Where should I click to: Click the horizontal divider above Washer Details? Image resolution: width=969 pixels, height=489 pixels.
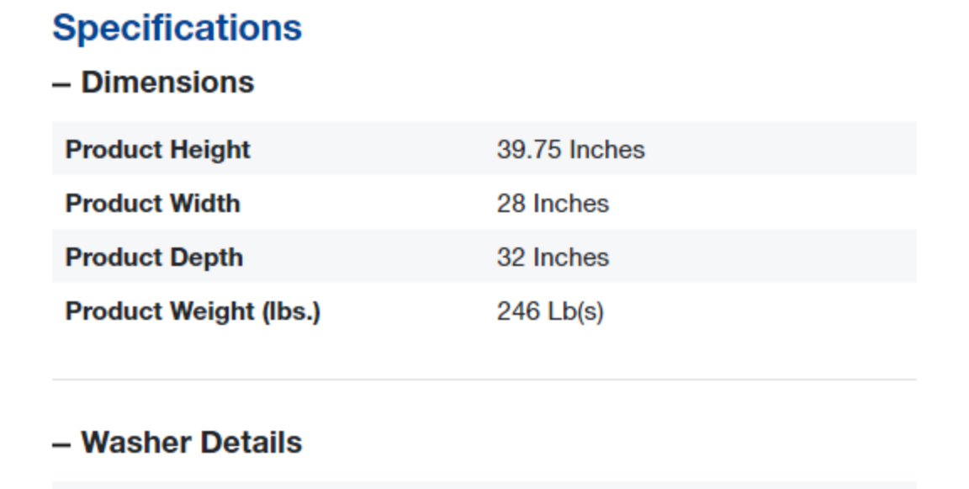click(x=484, y=380)
